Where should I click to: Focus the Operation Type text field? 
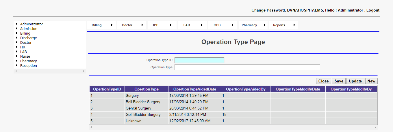tap(247, 67)
